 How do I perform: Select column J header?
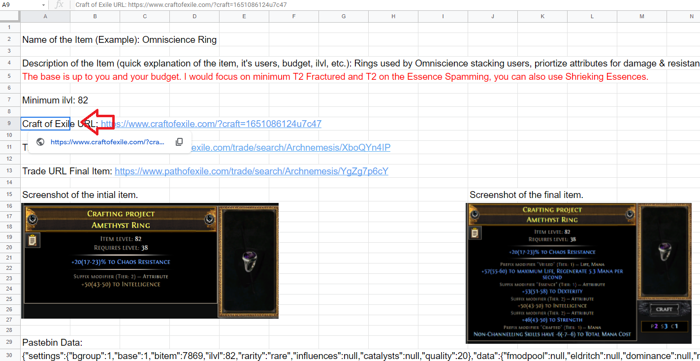(x=493, y=16)
